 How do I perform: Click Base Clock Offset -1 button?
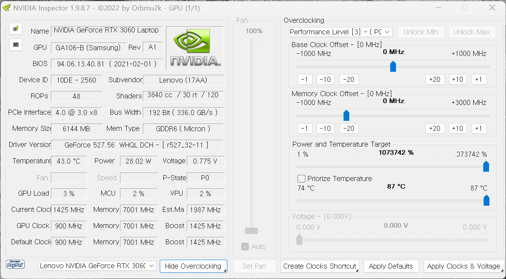coord(305,79)
